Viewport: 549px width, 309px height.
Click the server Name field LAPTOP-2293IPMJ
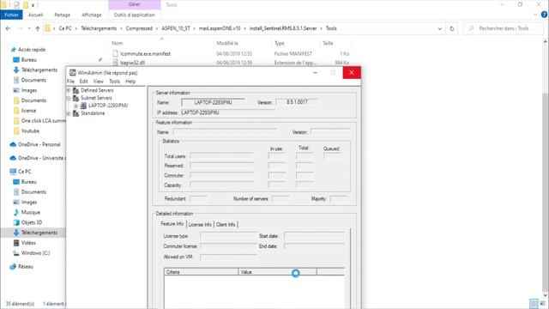coord(213,102)
